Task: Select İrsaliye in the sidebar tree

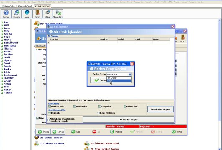Action: [x=8, y=55]
